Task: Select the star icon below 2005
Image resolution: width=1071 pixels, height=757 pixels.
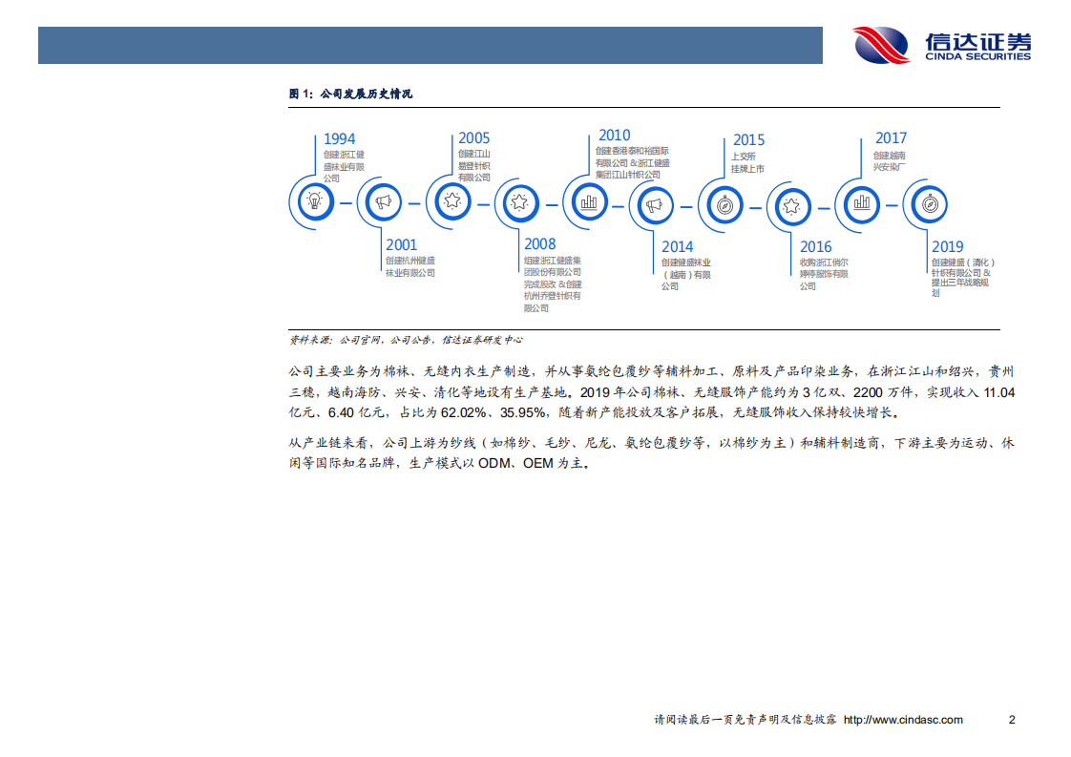Action: 452,201
